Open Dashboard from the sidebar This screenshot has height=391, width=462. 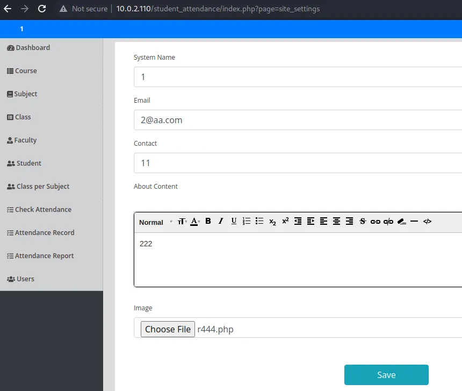click(x=32, y=48)
